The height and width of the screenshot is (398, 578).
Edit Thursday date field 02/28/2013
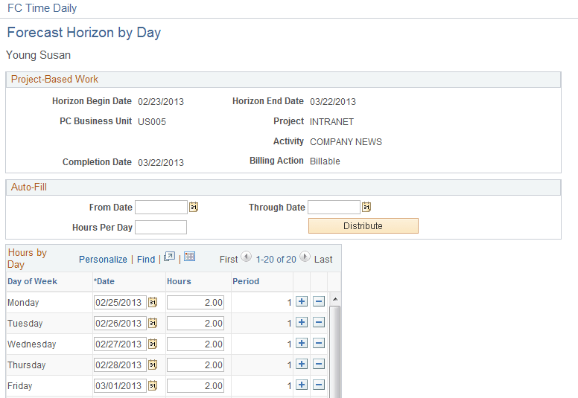[120, 365]
